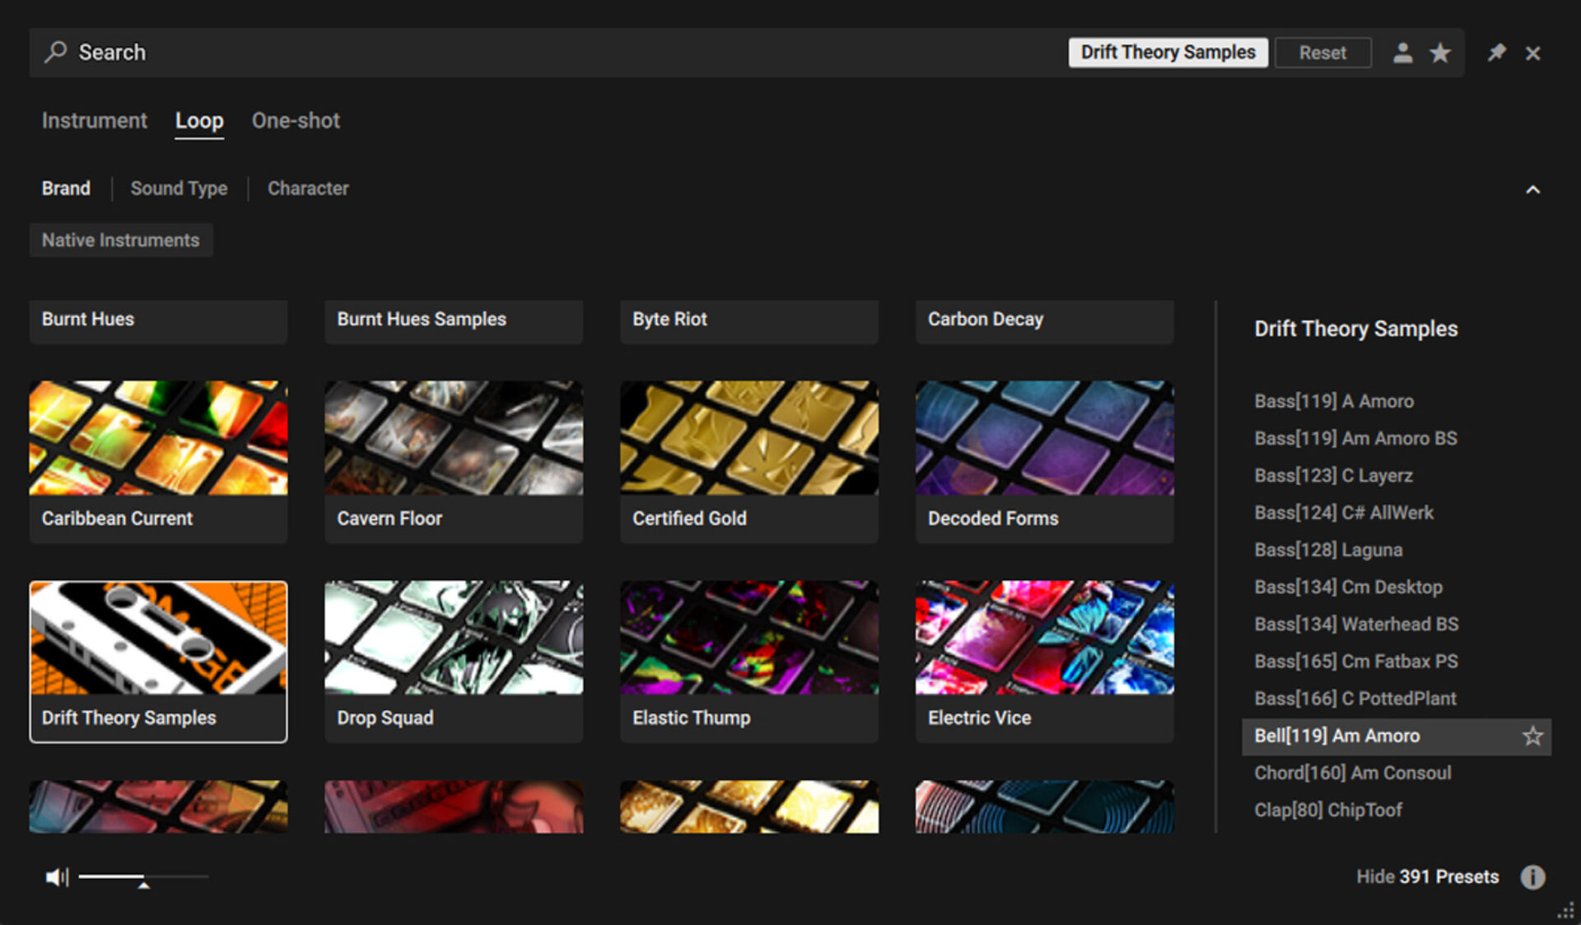Mute audio with the speaker icon

(56, 876)
